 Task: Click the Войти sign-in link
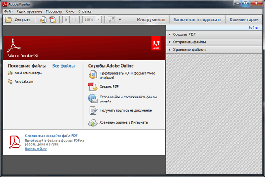click(x=253, y=28)
